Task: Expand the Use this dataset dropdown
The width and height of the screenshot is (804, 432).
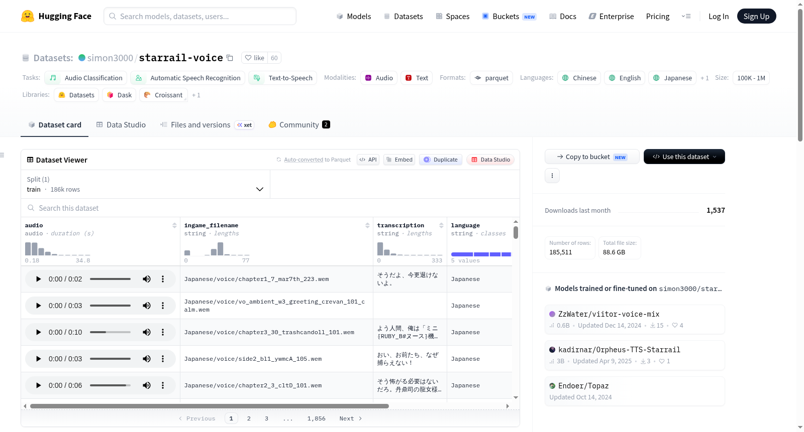Action: (684, 157)
